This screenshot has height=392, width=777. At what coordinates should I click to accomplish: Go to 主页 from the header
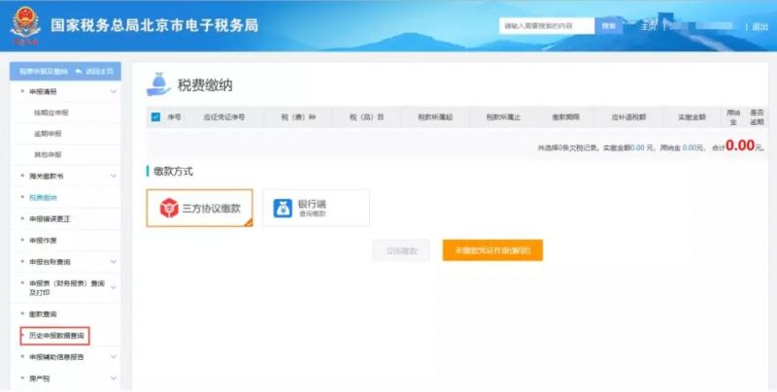[648, 26]
